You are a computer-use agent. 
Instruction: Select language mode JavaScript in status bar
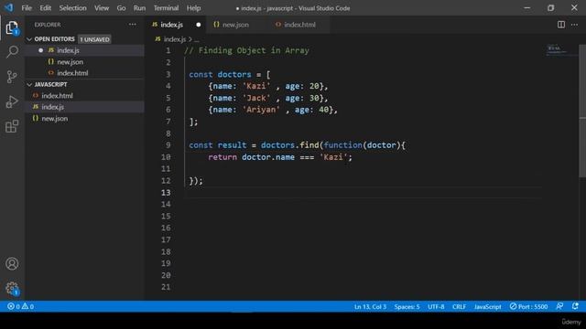click(487, 307)
